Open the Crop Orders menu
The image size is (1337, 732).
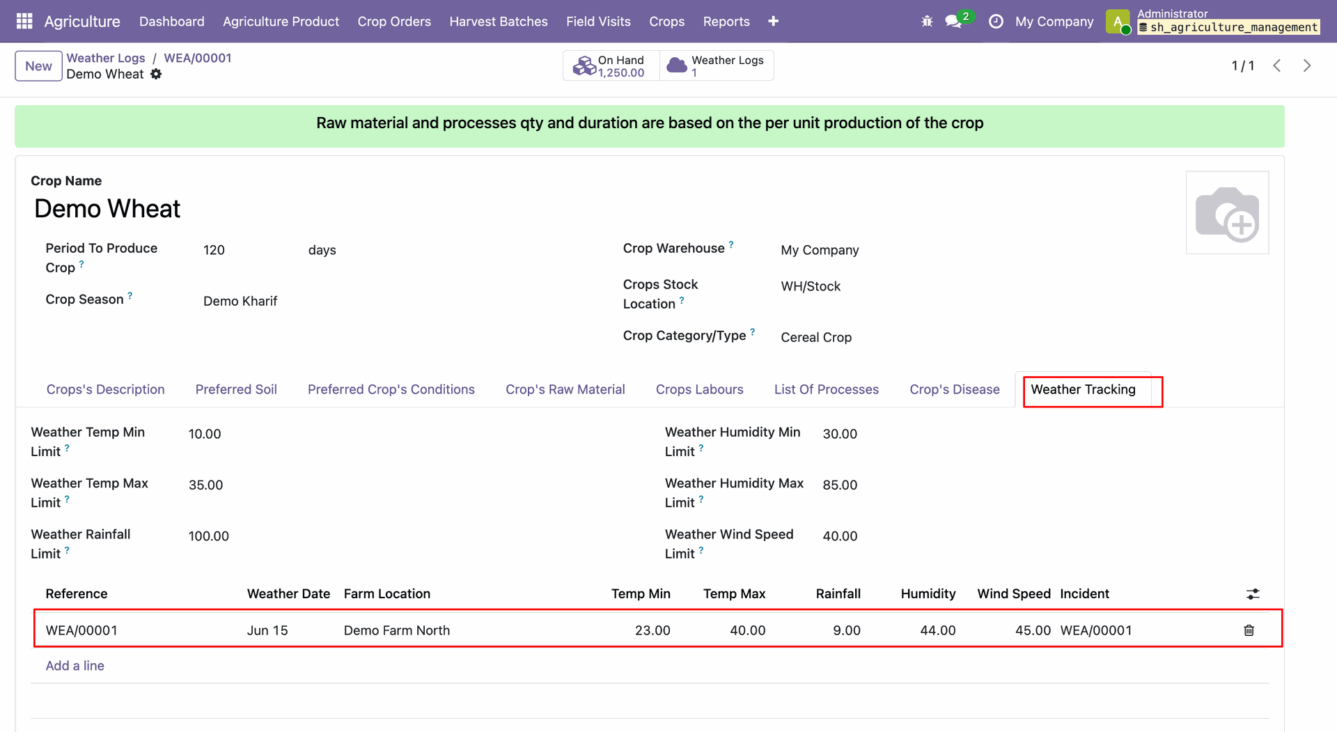pyautogui.click(x=394, y=22)
